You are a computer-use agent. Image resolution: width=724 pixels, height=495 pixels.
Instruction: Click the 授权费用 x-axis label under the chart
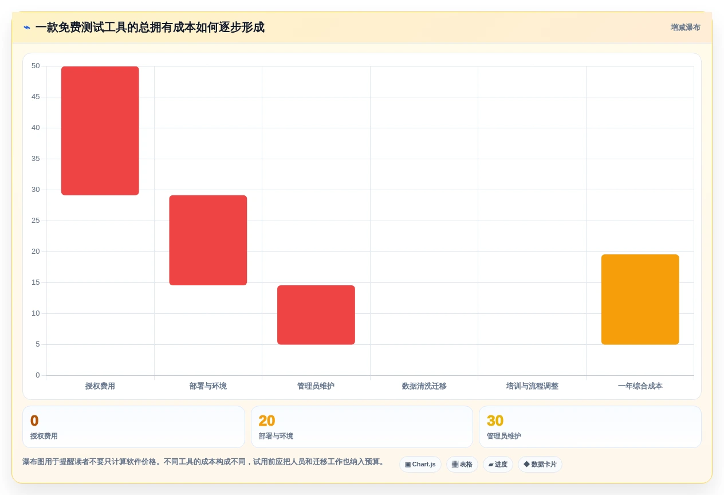pos(100,386)
